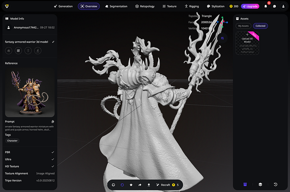Viewport: 290px width, 192px height.
Task: Click the Upload 3D Model tile
Action: pos(247,43)
